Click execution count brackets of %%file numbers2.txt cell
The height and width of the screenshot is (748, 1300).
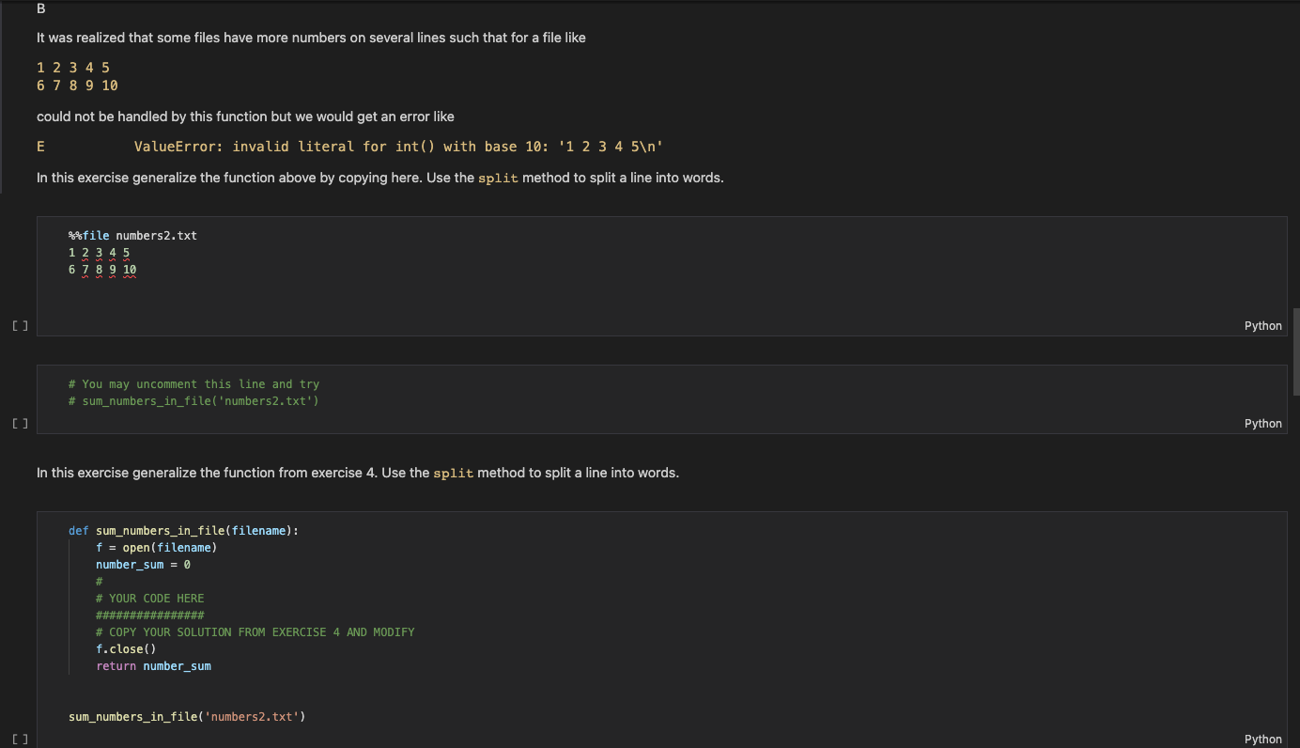(x=20, y=326)
